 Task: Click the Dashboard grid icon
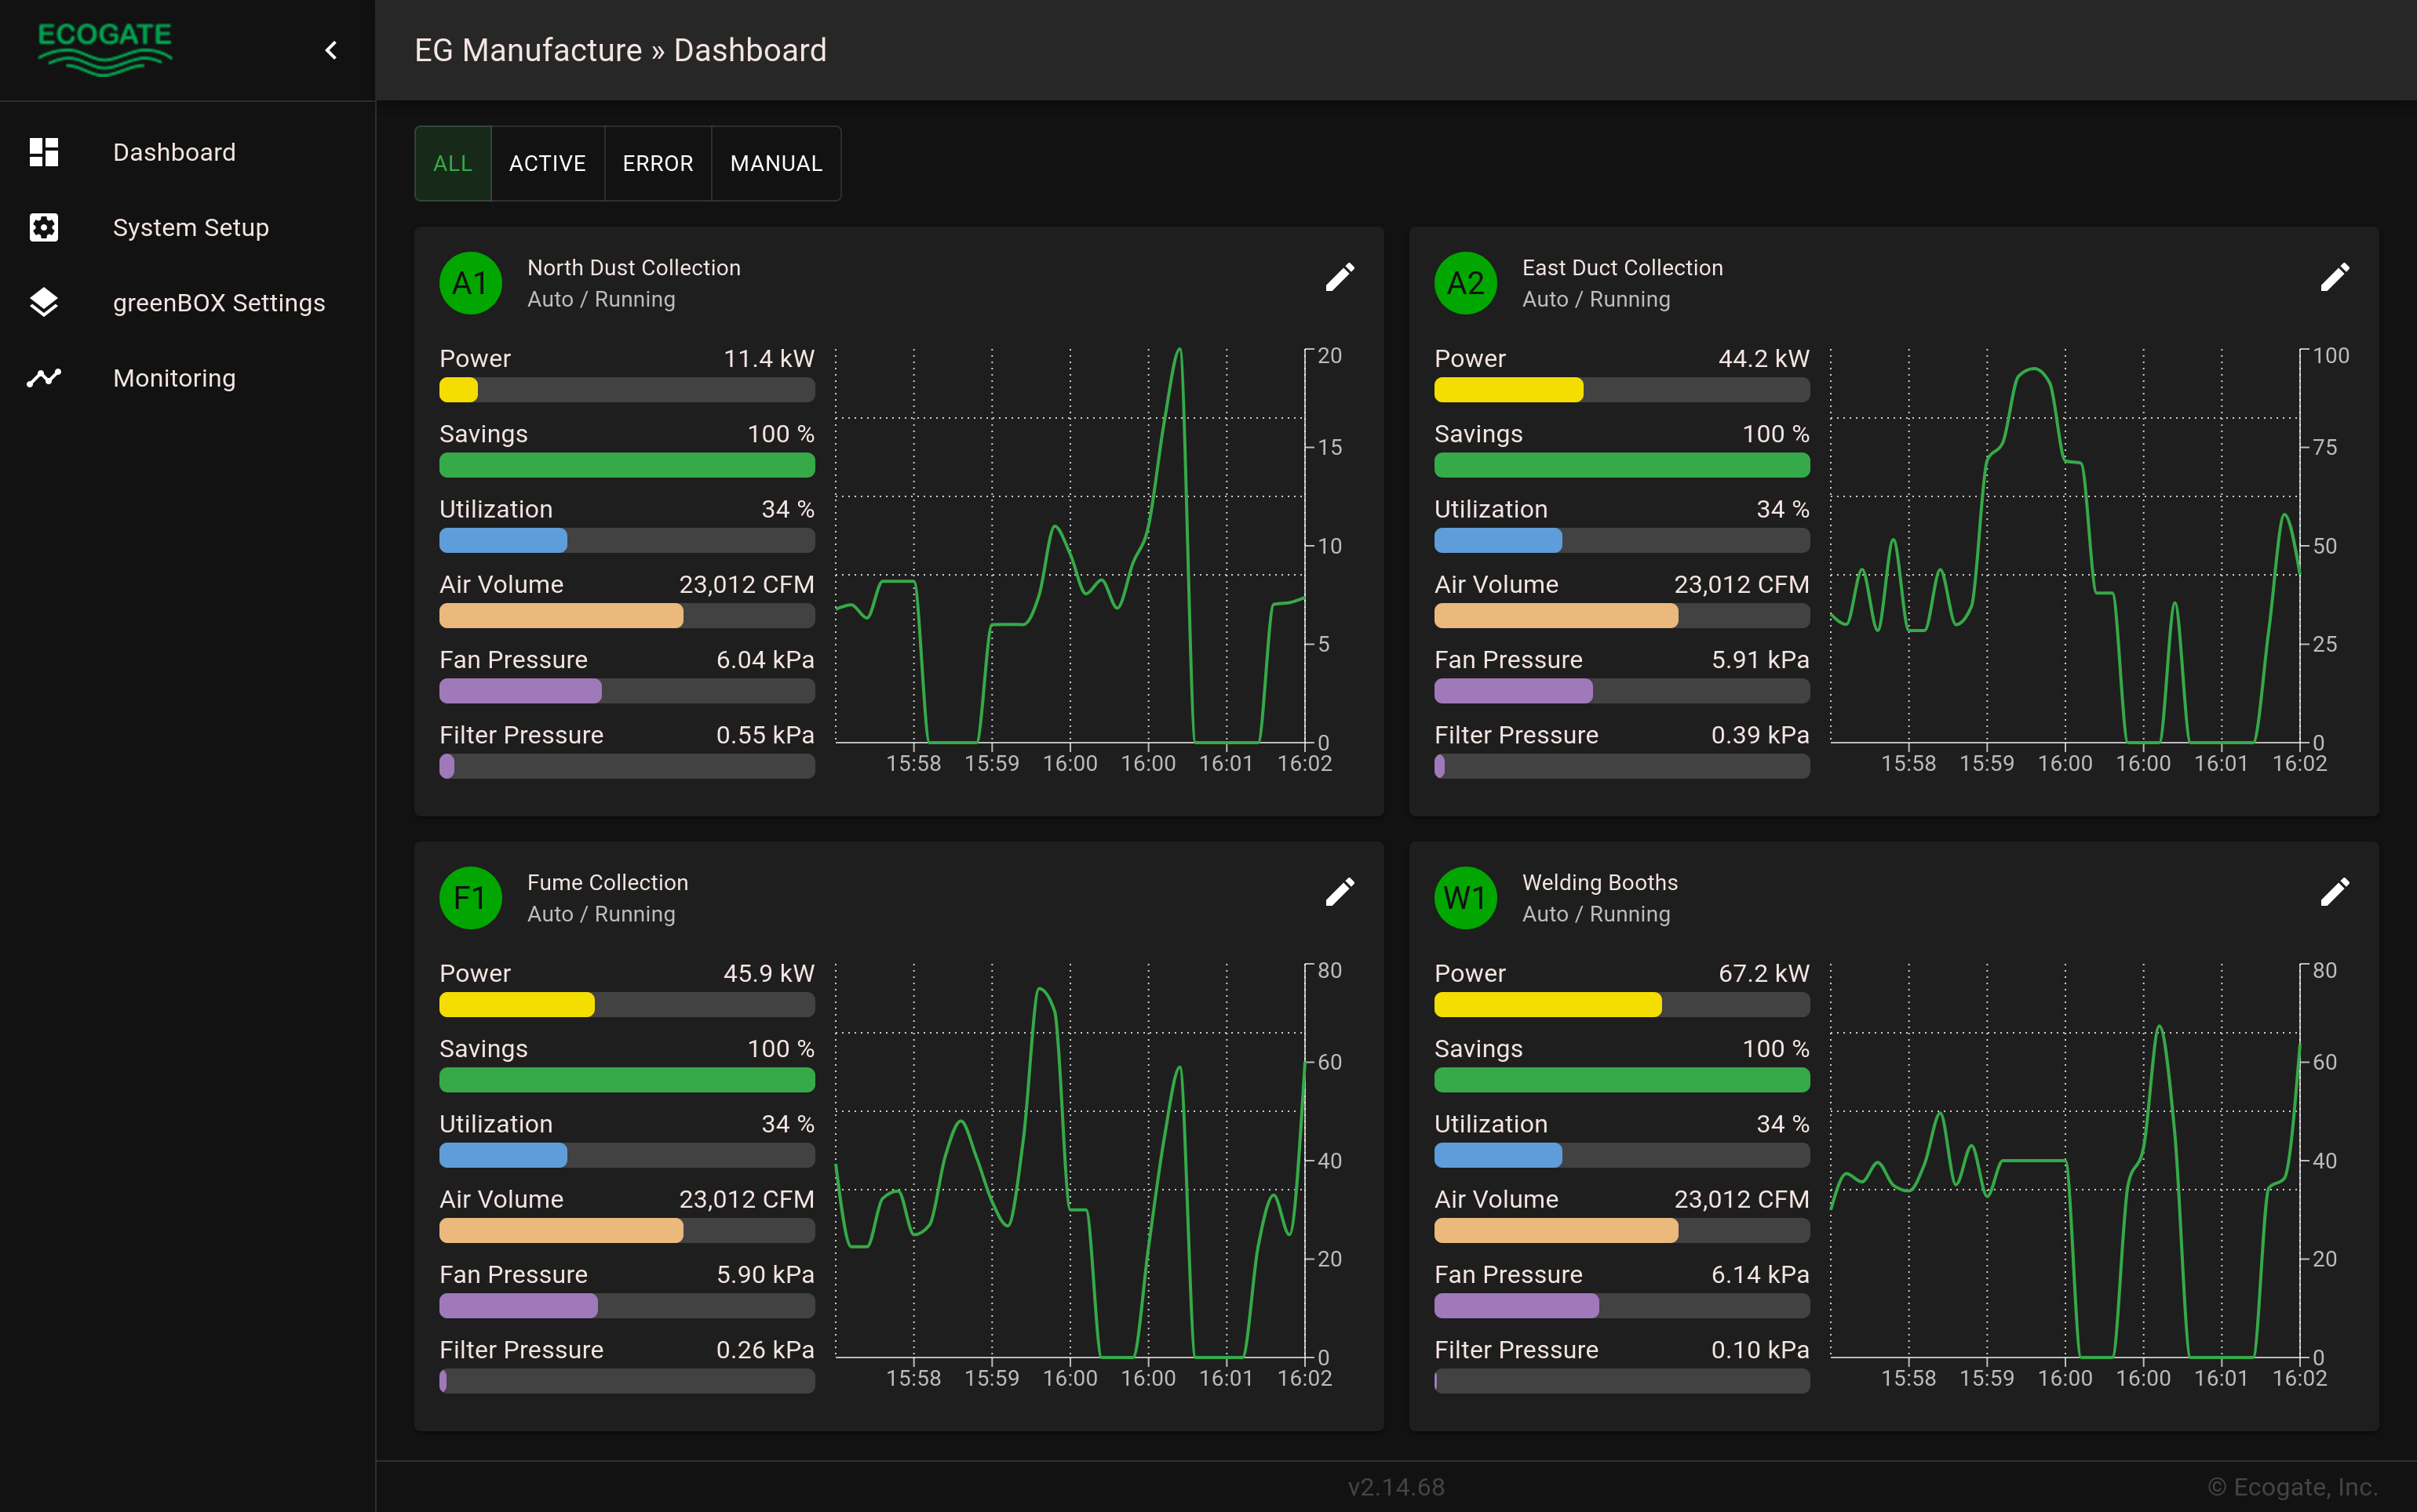pyautogui.click(x=44, y=152)
